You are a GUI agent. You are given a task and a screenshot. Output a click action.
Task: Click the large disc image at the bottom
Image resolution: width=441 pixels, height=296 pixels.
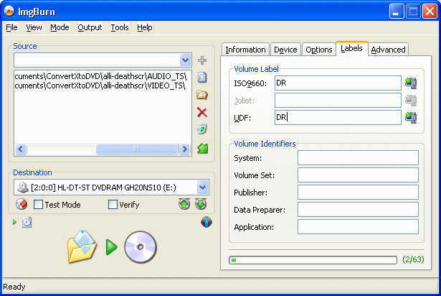point(141,247)
